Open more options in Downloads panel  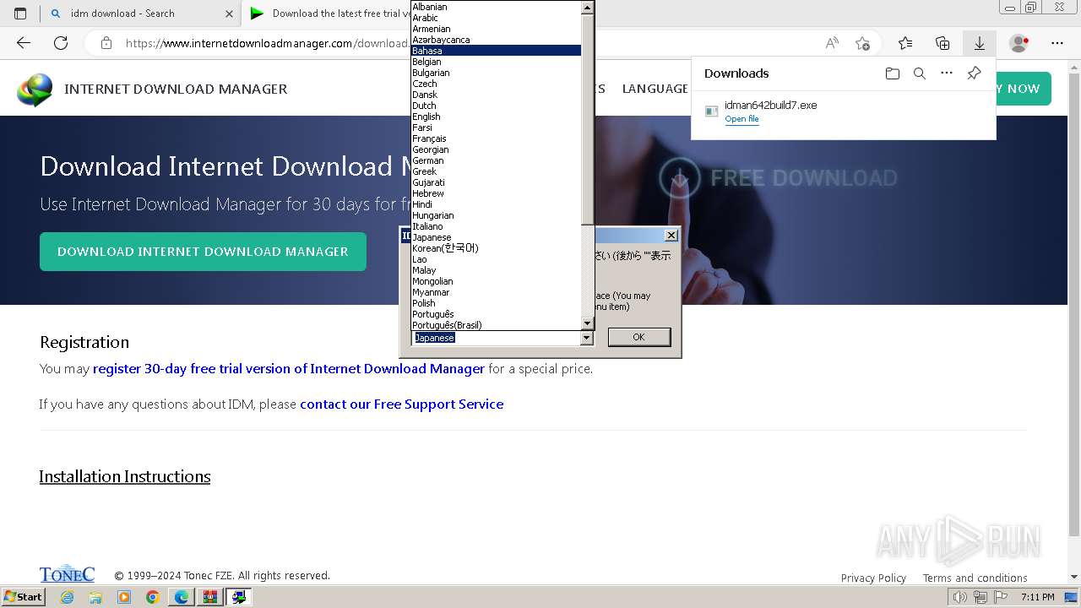[x=947, y=73]
